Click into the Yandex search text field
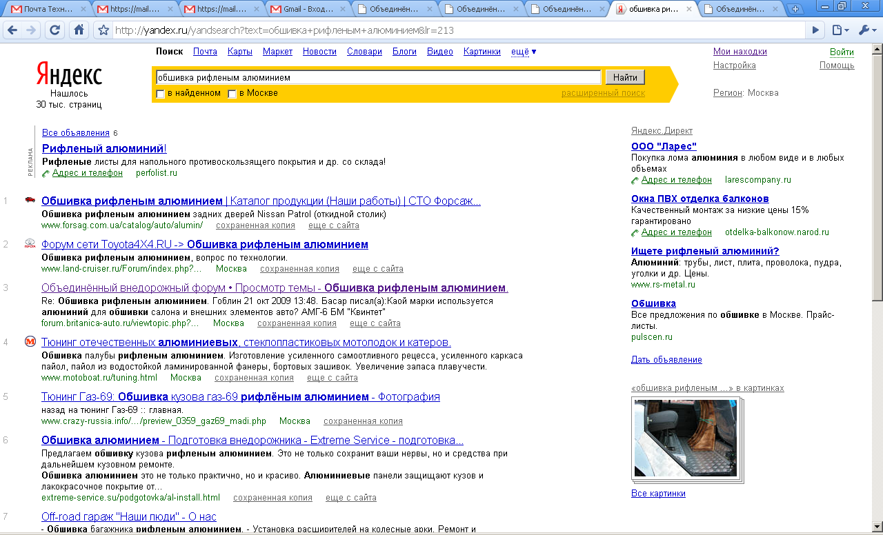 pos(378,77)
